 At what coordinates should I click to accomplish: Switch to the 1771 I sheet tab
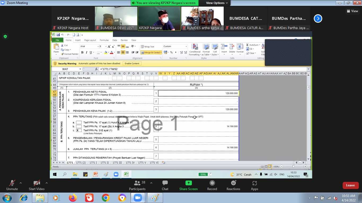(x=93, y=163)
